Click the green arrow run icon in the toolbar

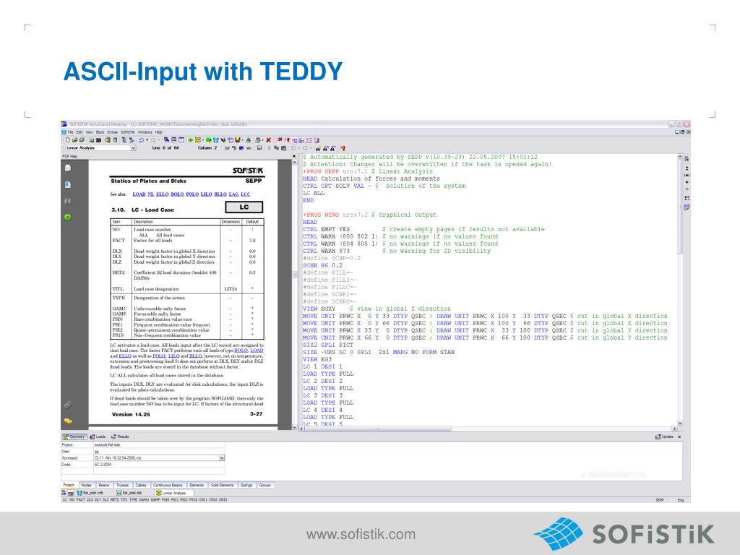(190, 140)
